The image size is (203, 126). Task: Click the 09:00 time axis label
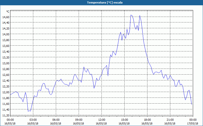coord(79,120)
